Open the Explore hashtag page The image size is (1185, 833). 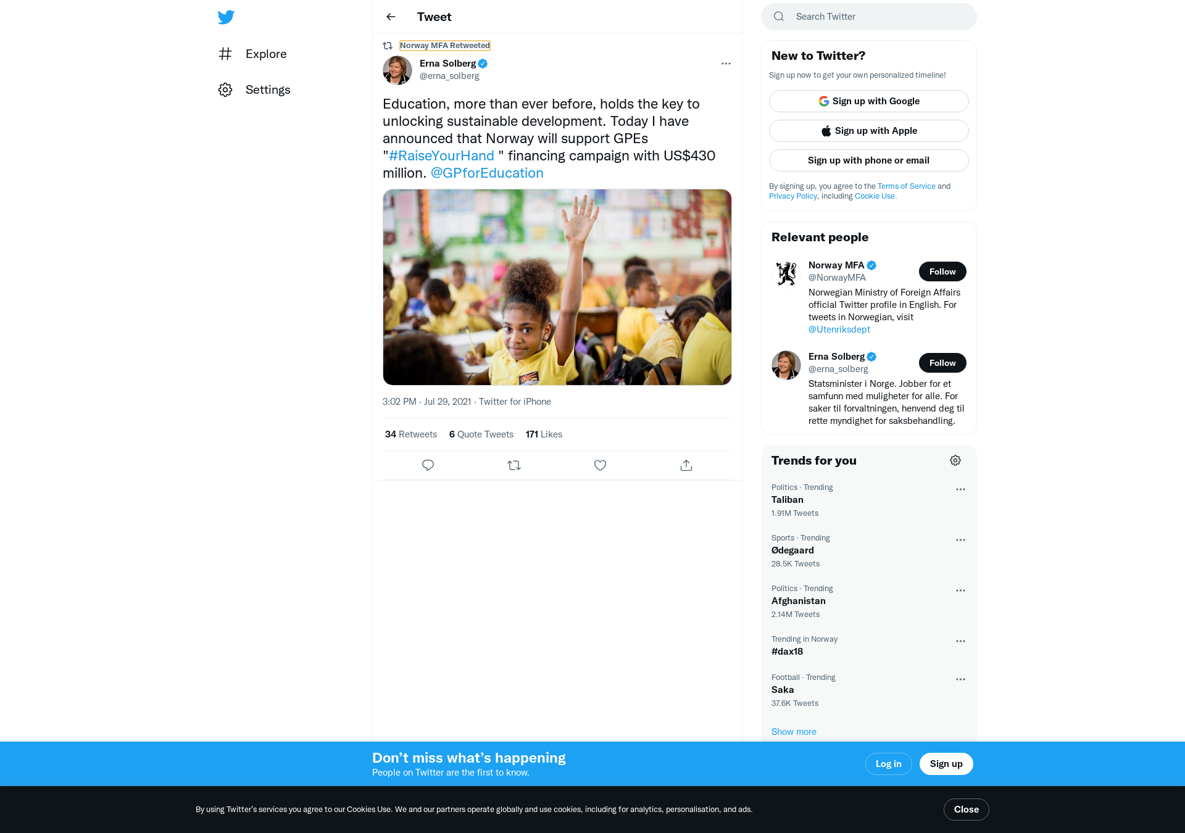[x=253, y=54]
